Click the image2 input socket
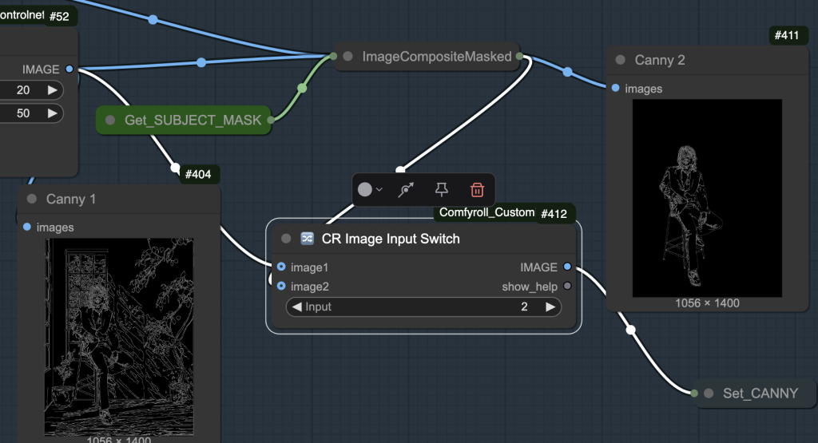The height and width of the screenshot is (443, 818). click(281, 286)
